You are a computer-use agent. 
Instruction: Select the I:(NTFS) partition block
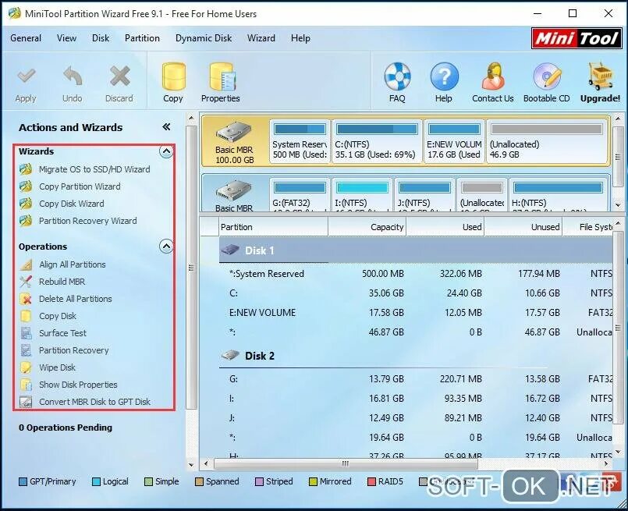(362, 194)
